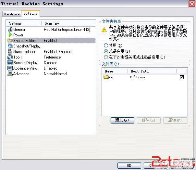Click Enabled summary beside Shared Folders
The height and width of the screenshot is (170, 196).
coord(50,40)
